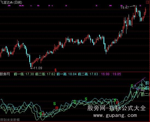Click the highest green S signal near the purple trendlines
This screenshot has width=150, height=122.
tap(132, 86)
